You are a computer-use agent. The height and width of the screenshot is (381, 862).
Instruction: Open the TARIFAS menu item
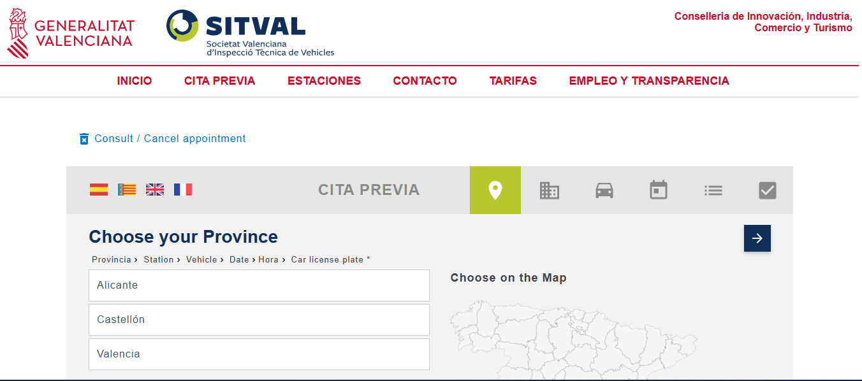513,81
